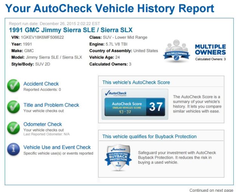Click the 1991 GMC Jimmy Sierra vehicle title
This screenshot has width=242, height=192.
pos(71,30)
